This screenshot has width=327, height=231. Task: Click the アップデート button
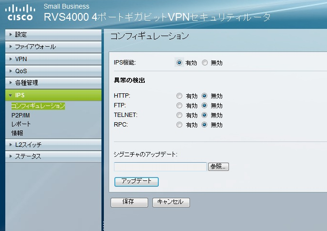[137, 181]
